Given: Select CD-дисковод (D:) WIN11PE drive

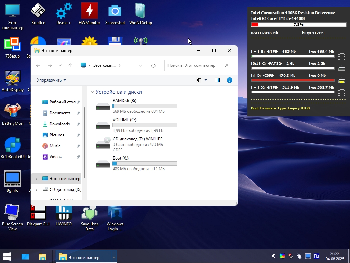Looking at the screenshot, I should [x=136, y=145].
